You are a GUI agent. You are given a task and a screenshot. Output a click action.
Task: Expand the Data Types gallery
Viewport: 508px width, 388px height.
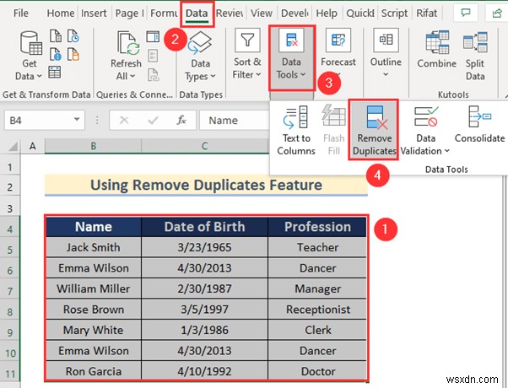[200, 56]
